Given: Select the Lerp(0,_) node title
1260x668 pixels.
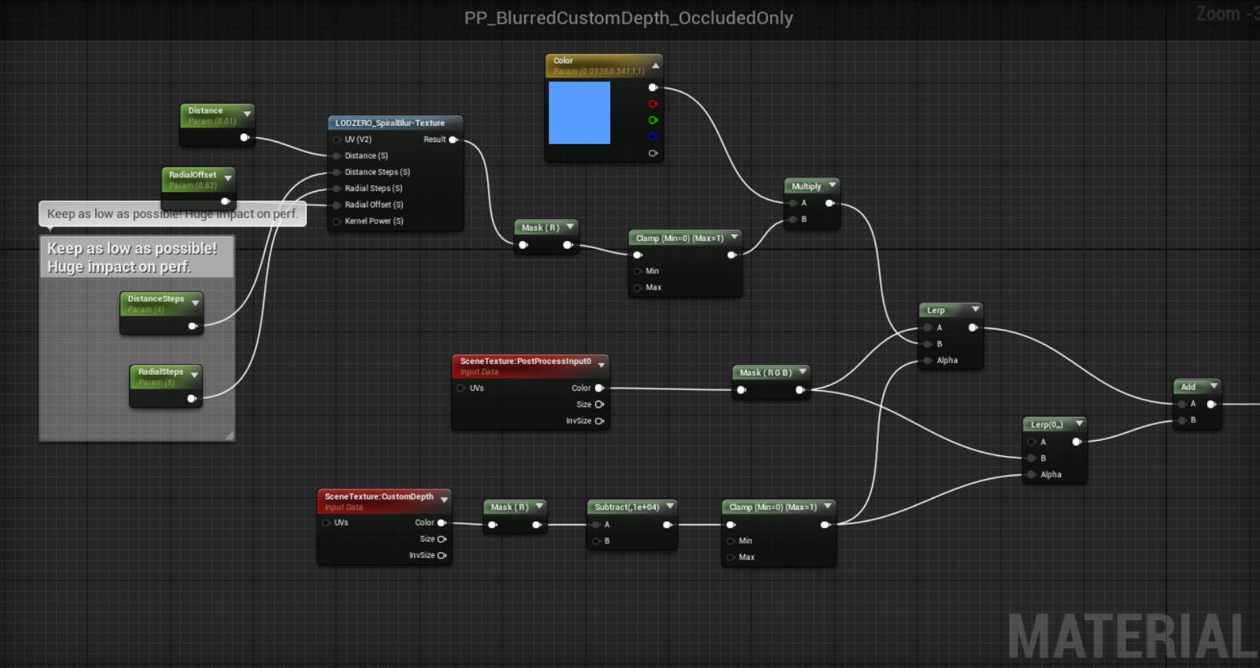Looking at the screenshot, I should tap(1046, 425).
